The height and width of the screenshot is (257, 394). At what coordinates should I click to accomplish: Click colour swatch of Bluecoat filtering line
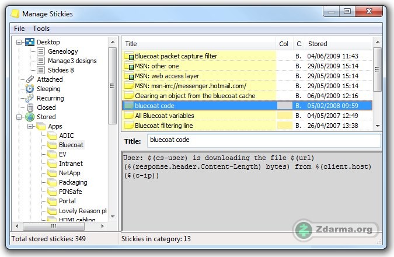tap(285, 126)
